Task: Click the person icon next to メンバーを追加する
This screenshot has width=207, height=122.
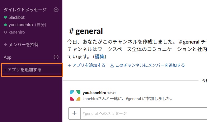Action: [x=112, y=65]
